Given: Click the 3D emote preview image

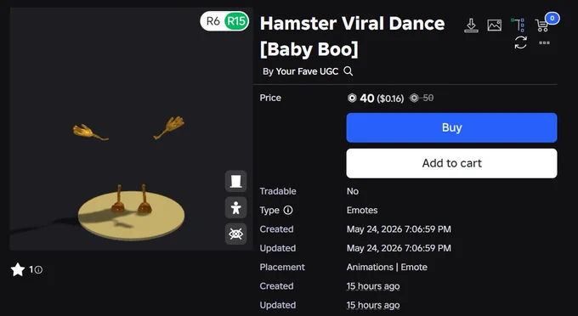Looking at the screenshot, I should pyautogui.click(x=131, y=129).
